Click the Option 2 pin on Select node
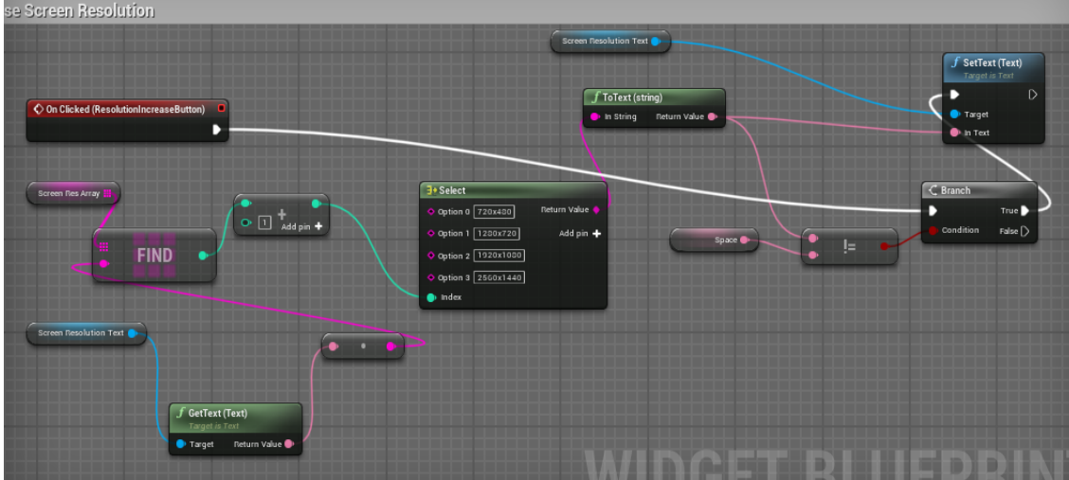The image size is (1069, 480). [430, 256]
